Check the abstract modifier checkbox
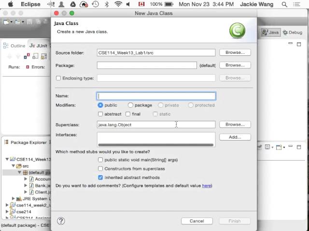Viewport: 309px width, 231px height. click(x=100, y=114)
